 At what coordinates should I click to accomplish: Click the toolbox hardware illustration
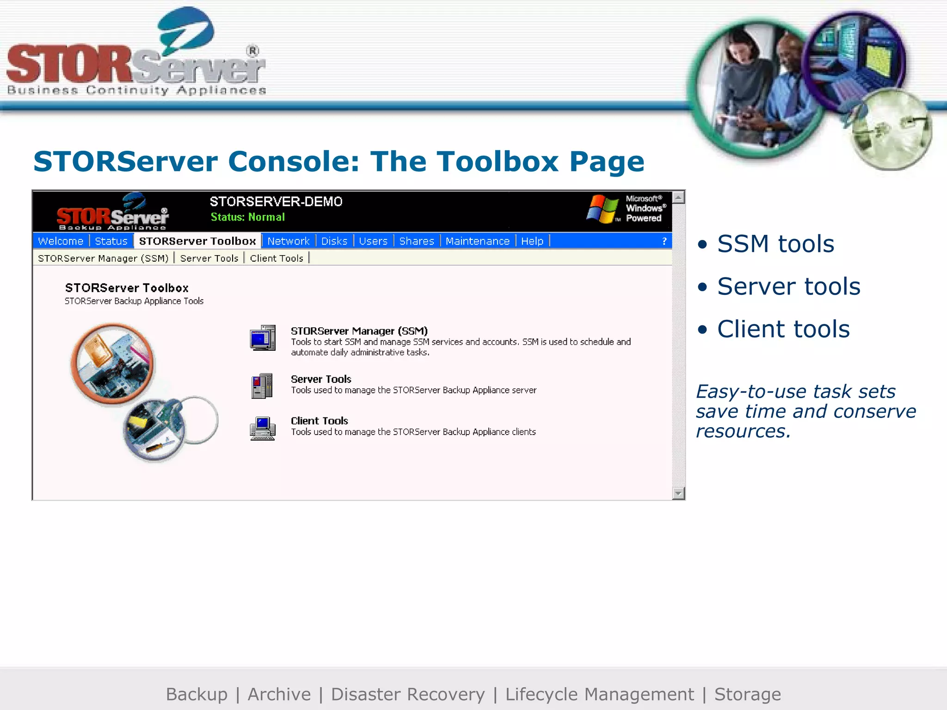pos(144,392)
